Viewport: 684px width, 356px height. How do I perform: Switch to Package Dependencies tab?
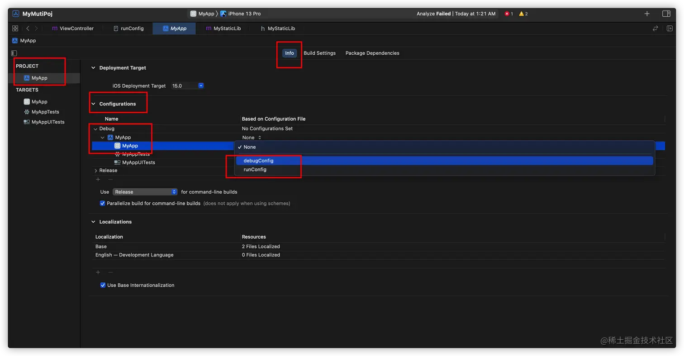point(372,53)
